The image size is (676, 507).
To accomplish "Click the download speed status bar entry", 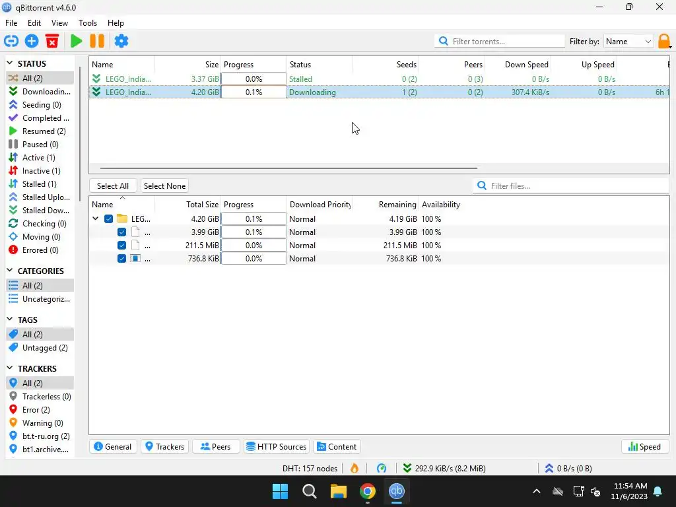I will point(444,468).
